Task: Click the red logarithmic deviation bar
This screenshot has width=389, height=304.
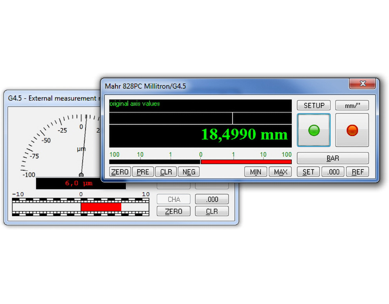Action: (246, 162)
